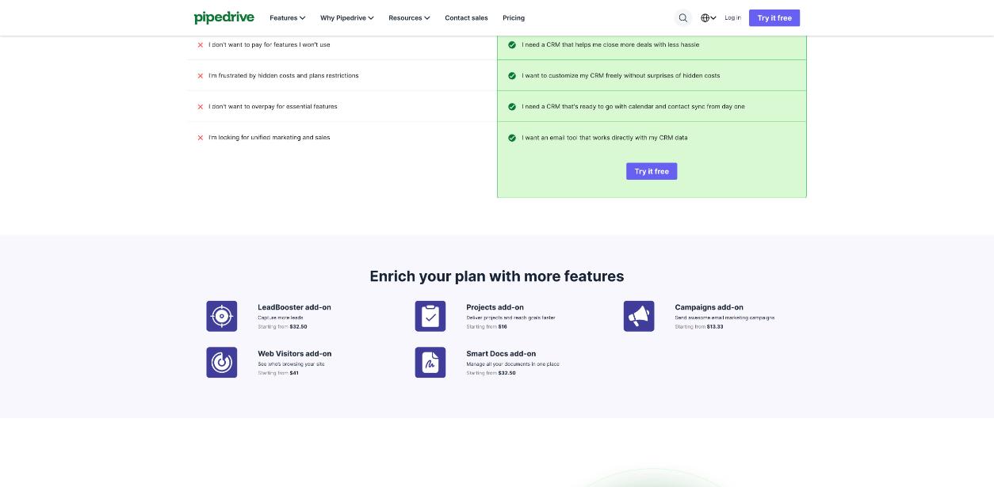This screenshot has width=994, height=487.
Task: Open Campaigns add-on title
Action: 709,307
